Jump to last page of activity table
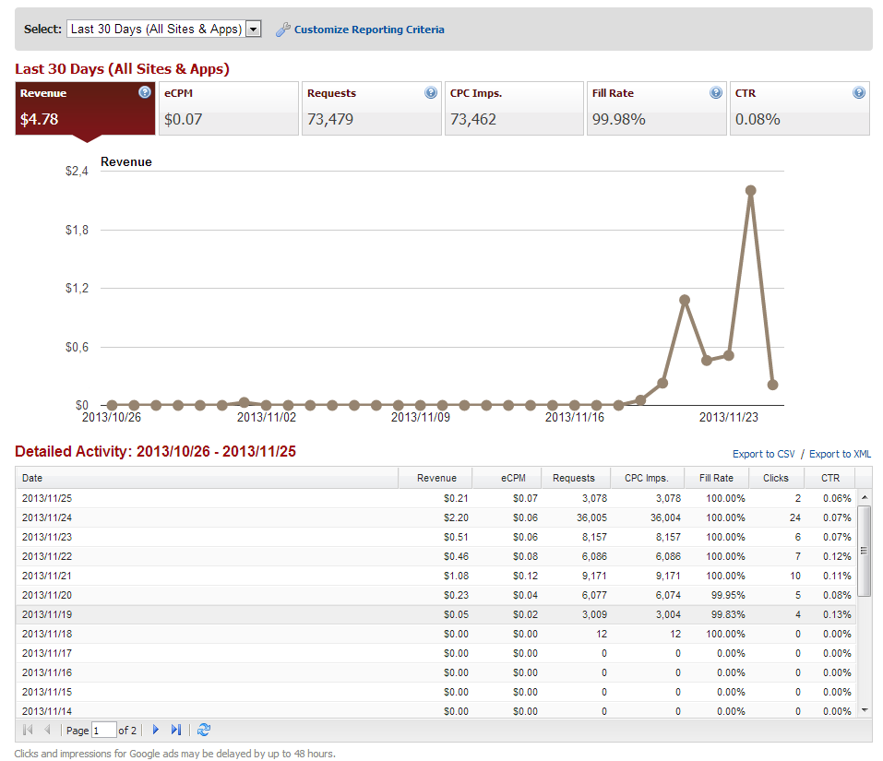883x761 pixels. coord(176,730)
